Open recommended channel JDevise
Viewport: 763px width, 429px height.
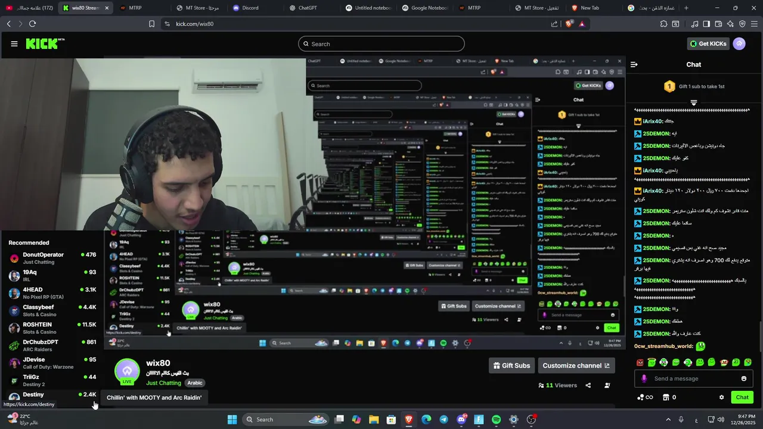coord(52,363)
